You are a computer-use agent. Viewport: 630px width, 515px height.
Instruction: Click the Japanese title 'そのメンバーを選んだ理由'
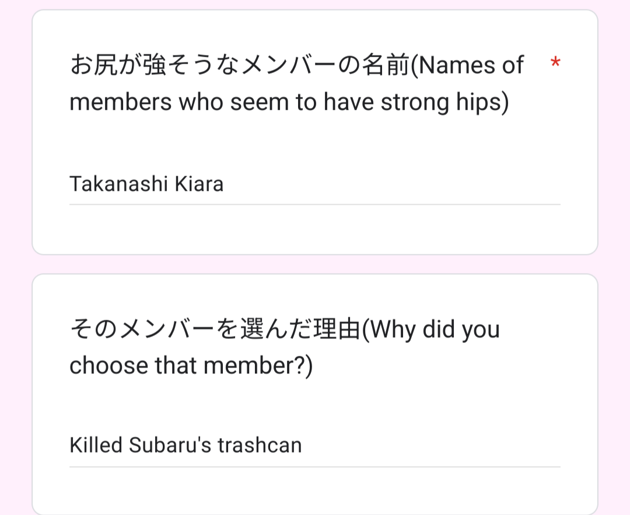pyautogui.click(x=215, y=330)
